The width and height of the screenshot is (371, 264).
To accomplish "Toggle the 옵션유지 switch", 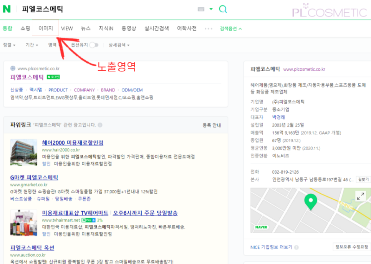I will tap(94, 45).
